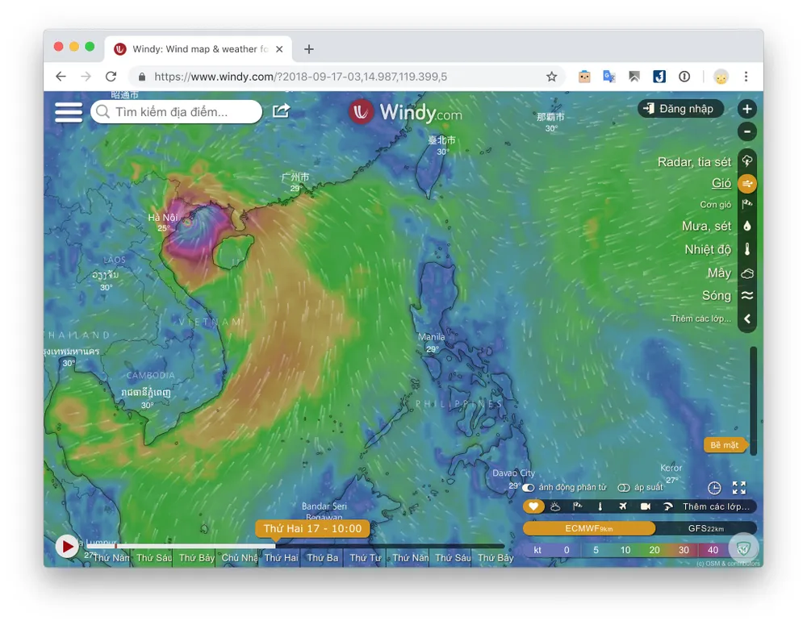Open the hamburger main menu
This screenshot has height=625, width=807.
69,111
